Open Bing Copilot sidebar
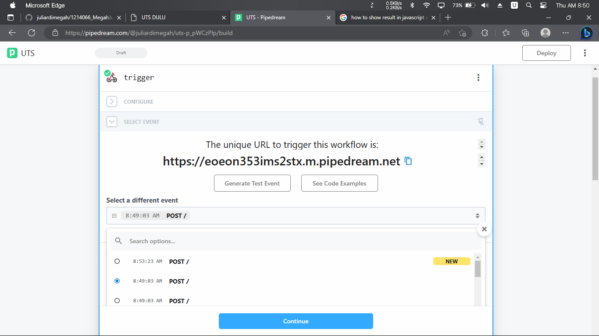Screen dimensions: 599x336 coord(587,33)
